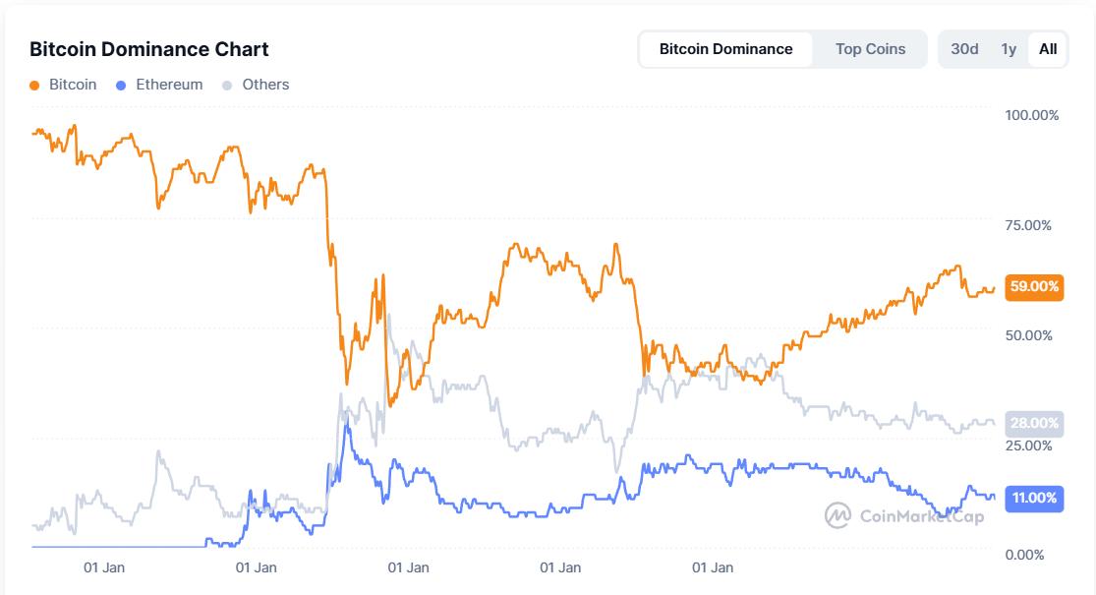Switch to the Top Coins tab
The image size is (1096, 595).
click(x=869, y=47)
